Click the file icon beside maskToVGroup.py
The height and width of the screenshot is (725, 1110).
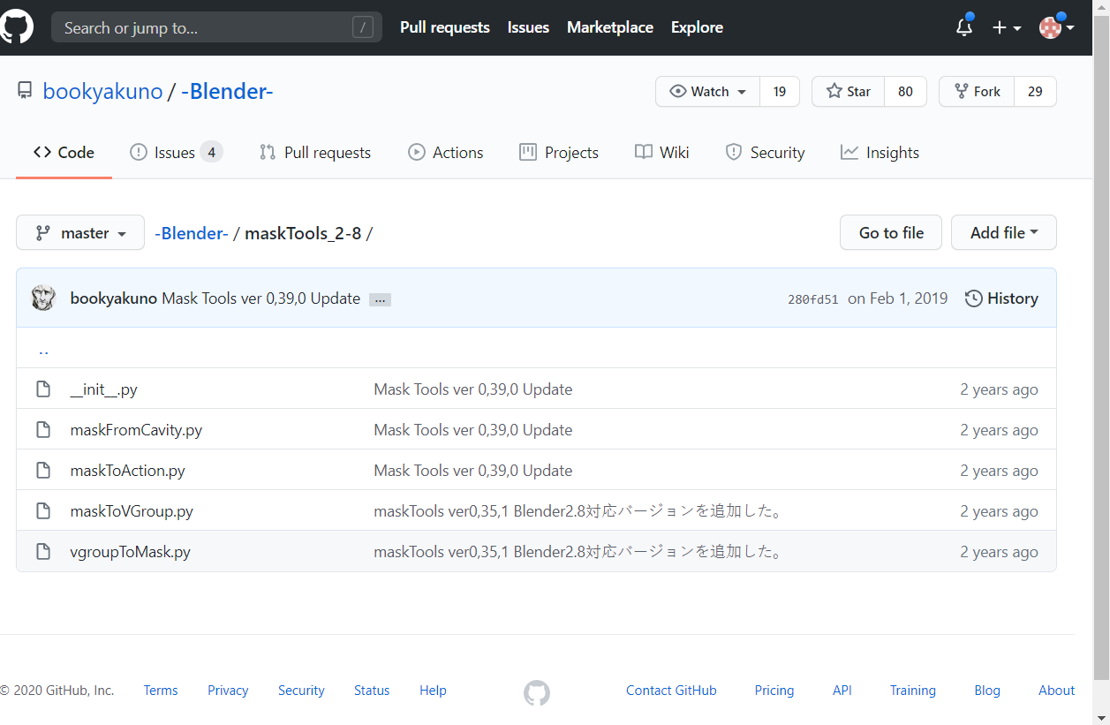pos(42,511)
